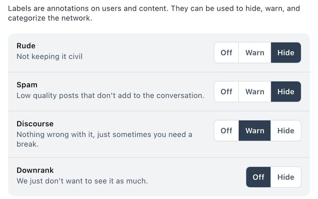Click "We just don't want to see it" text
The width and height of the screenshot is (318, 199).
coord(82,181)
